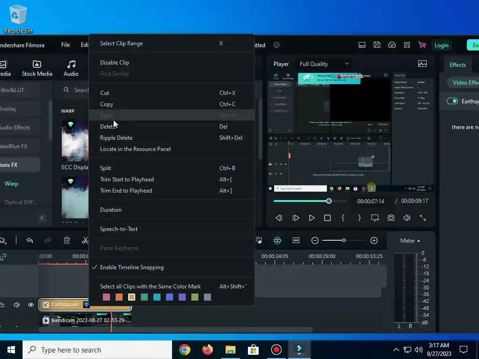Step back one frame in player
Image resolution: width=479 pixels, height=359 pixels.
click(279, 218)
